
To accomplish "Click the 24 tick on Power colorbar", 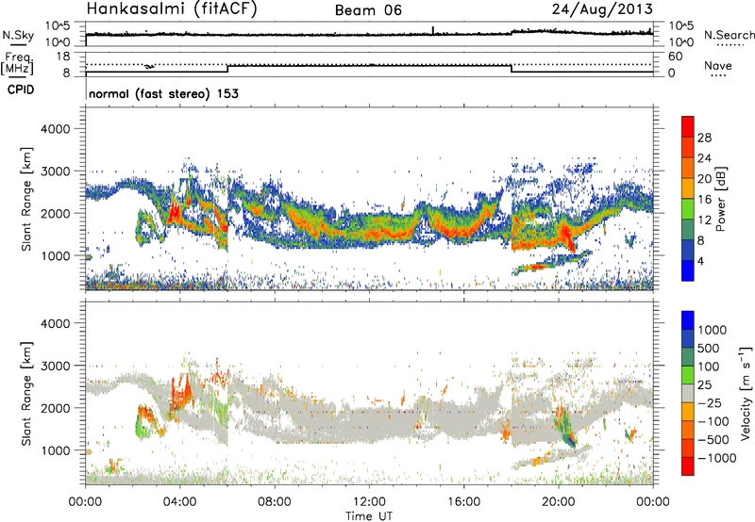I will tap(704, 158).
